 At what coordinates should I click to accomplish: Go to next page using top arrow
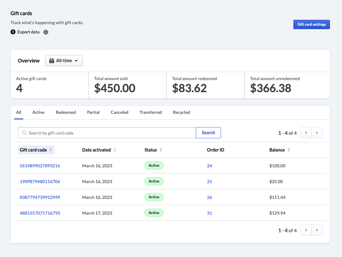[317, 133]
